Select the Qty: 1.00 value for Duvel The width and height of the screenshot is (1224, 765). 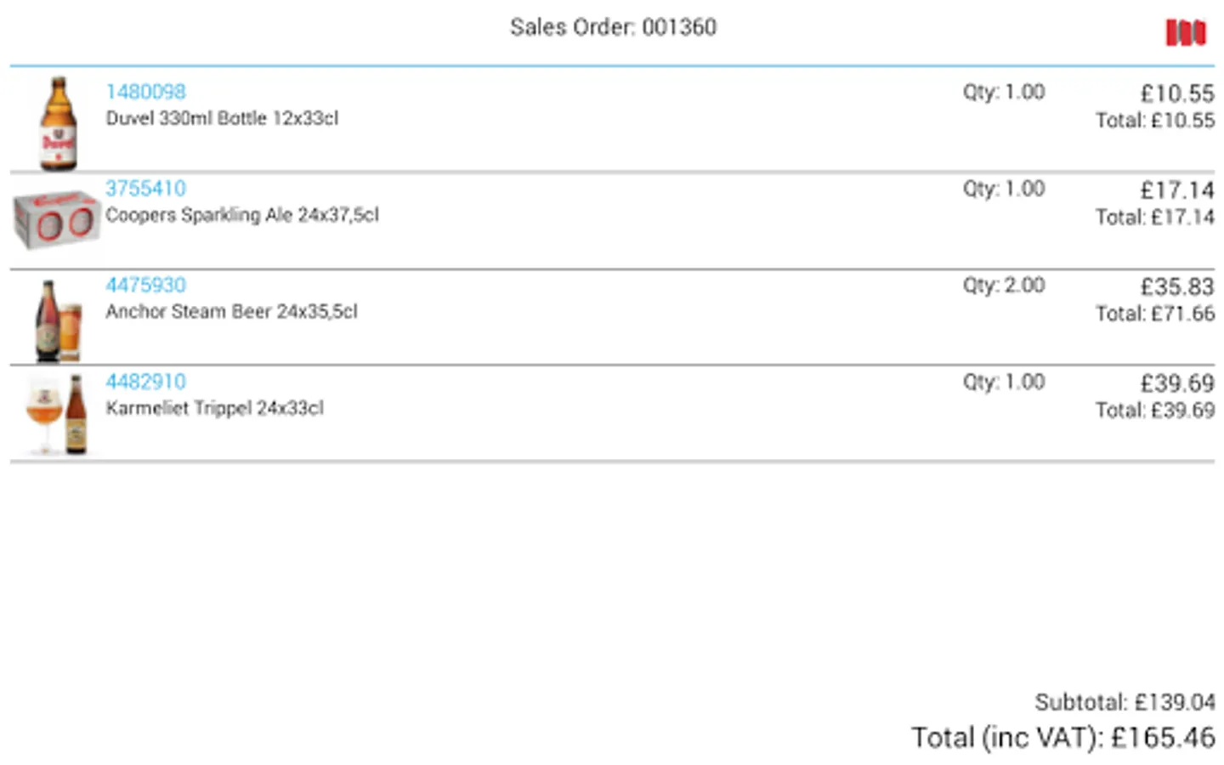pyautogui.click(x=1003, y=92)
